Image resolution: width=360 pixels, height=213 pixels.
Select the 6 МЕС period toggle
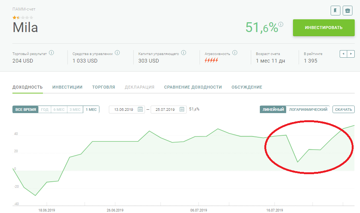point(59,109)
